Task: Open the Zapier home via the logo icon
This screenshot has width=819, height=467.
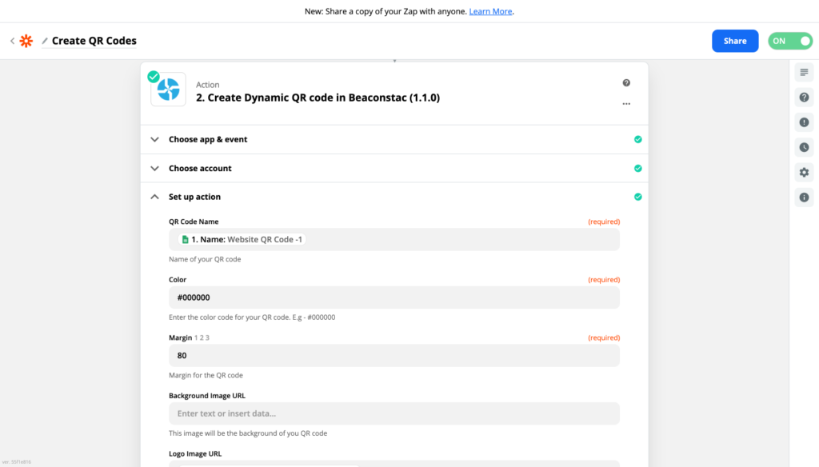Action: click(26, 40)
